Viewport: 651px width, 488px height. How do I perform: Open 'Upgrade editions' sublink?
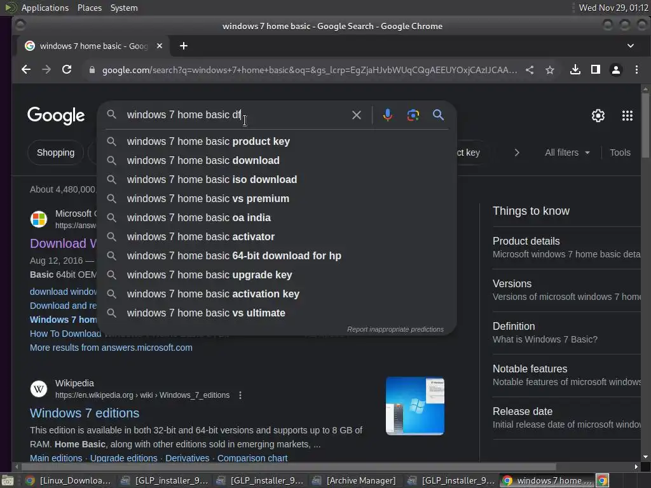coord(124,458)
